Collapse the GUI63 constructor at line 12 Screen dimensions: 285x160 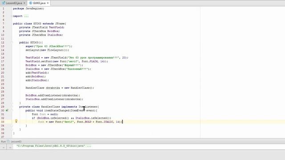tap(12, 43)
